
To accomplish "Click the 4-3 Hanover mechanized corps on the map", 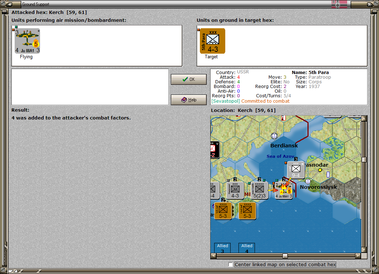I will tap(235, 190).
